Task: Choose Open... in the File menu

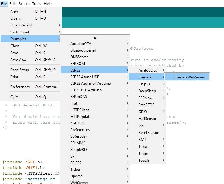Action: pos(31,18)
